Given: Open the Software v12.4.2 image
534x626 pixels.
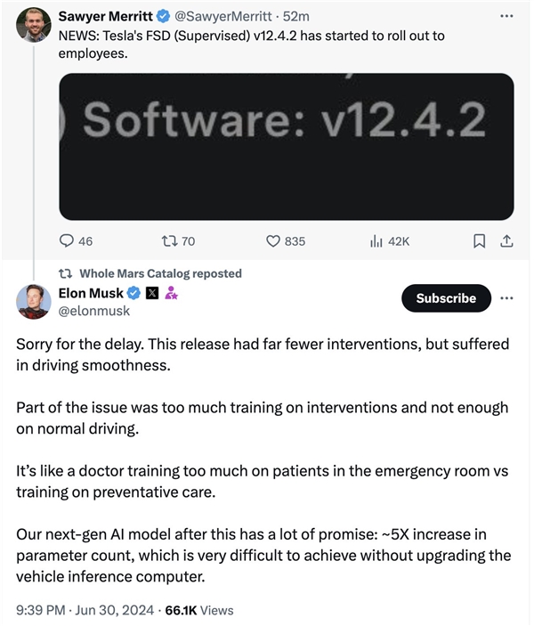Looking at the screenshot, I should click(x=286, y=146).
